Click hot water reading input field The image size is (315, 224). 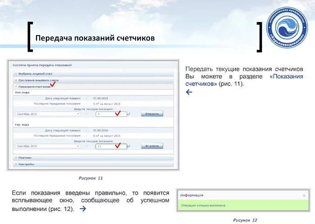(111, 146)
